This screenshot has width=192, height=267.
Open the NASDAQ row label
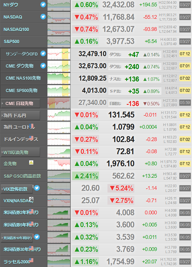point(13,17)
